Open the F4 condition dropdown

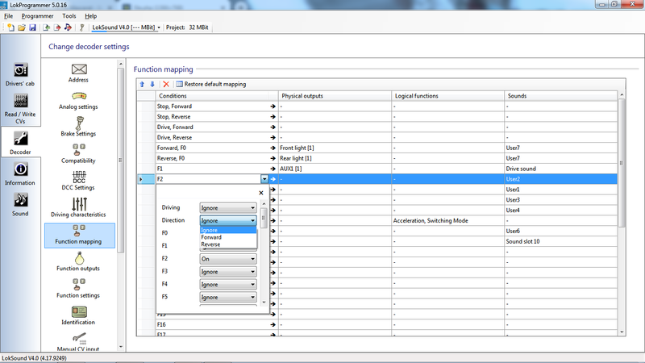pos(228,285)
